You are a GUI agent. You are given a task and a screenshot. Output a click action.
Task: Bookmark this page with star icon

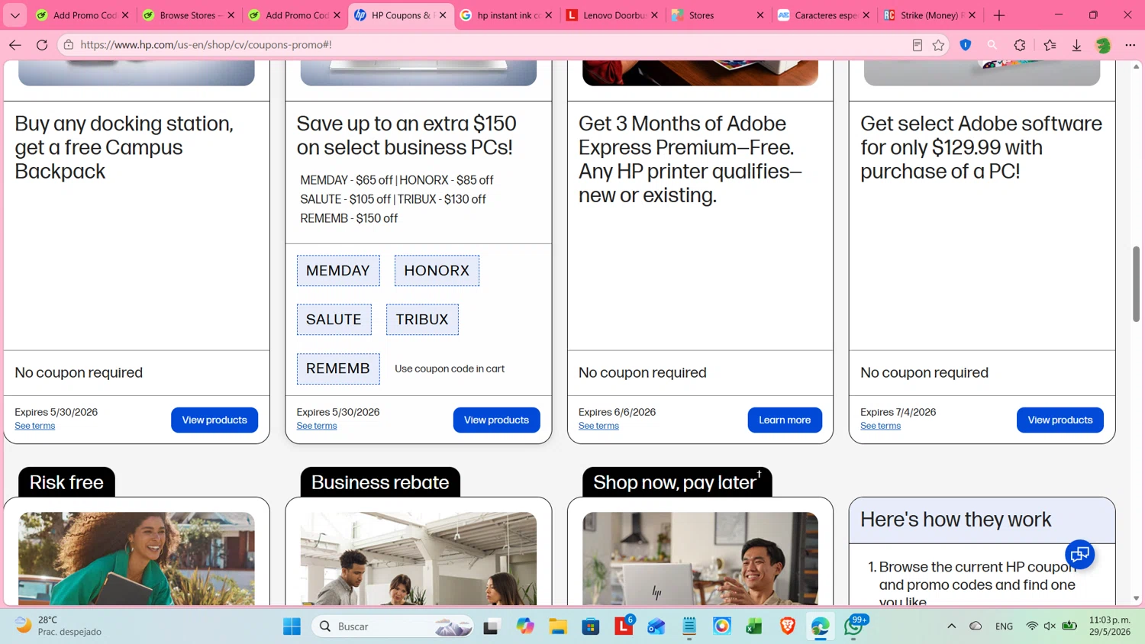pyautogui.click(x=938, y=45)
